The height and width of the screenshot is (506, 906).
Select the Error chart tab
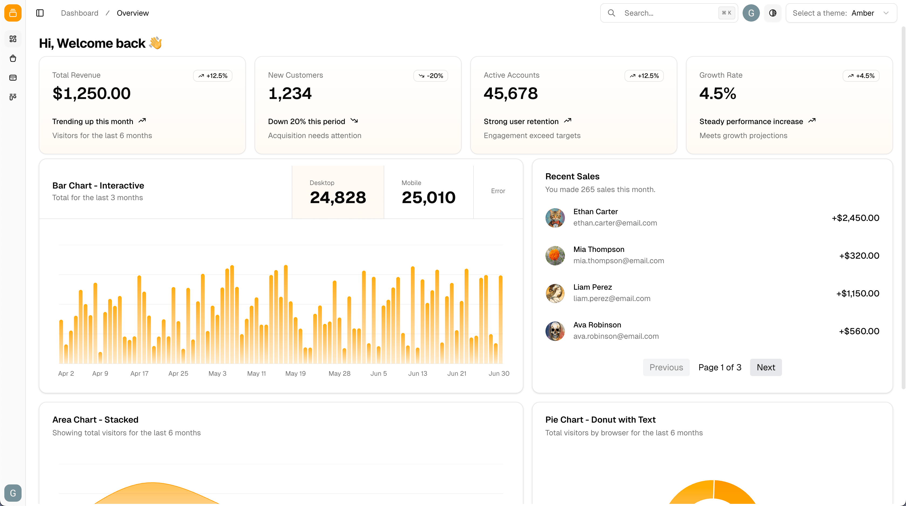coord(498,191)
